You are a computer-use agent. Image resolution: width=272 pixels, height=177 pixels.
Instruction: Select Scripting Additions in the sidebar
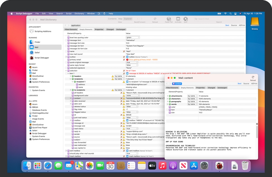click(43, 31)
